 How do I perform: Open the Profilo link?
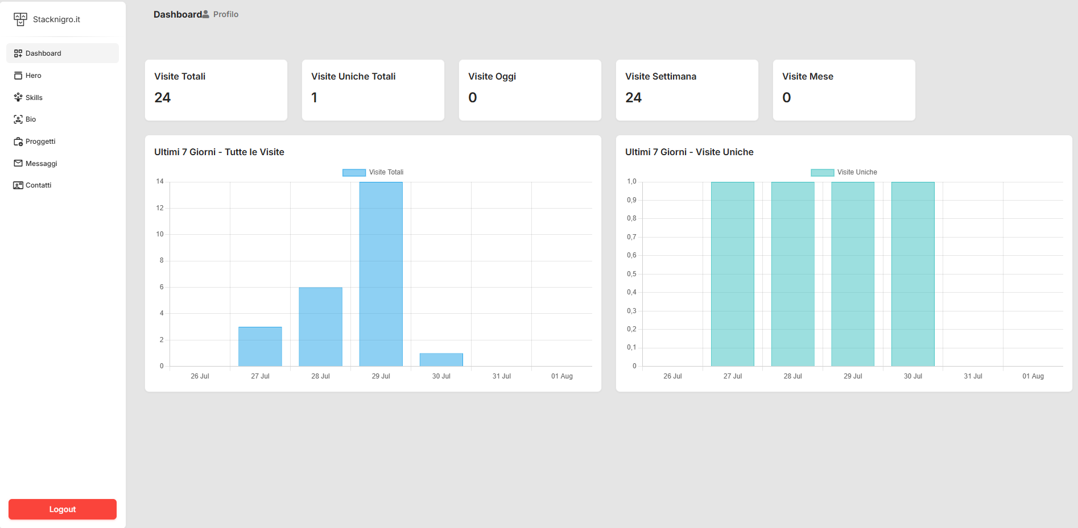click(226, 14)
